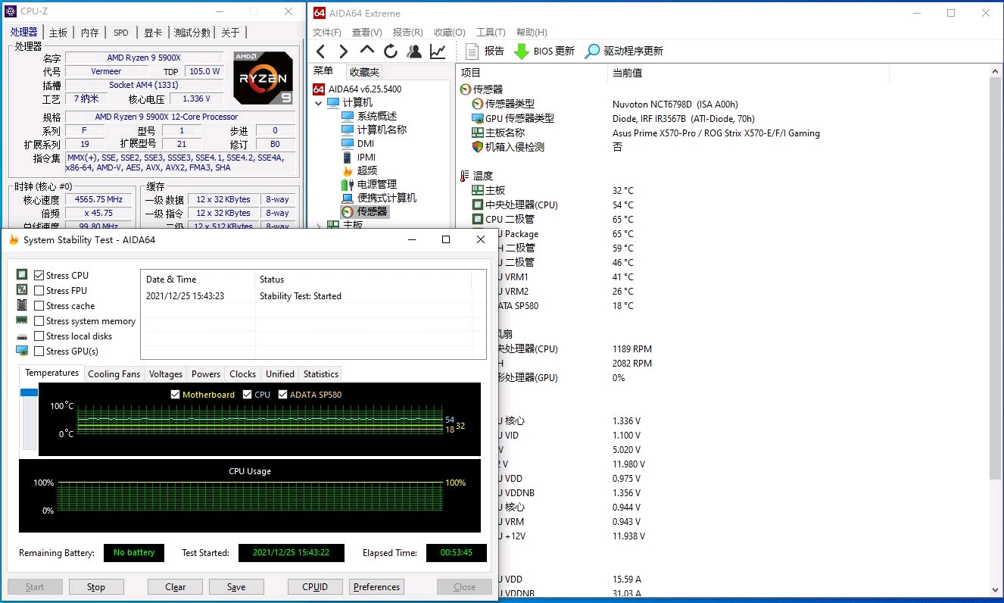This screenshot has height=603, width=1004.
Task: Toggle ADATA SP580 graph checkbox
Action: [x=283, y=395]
